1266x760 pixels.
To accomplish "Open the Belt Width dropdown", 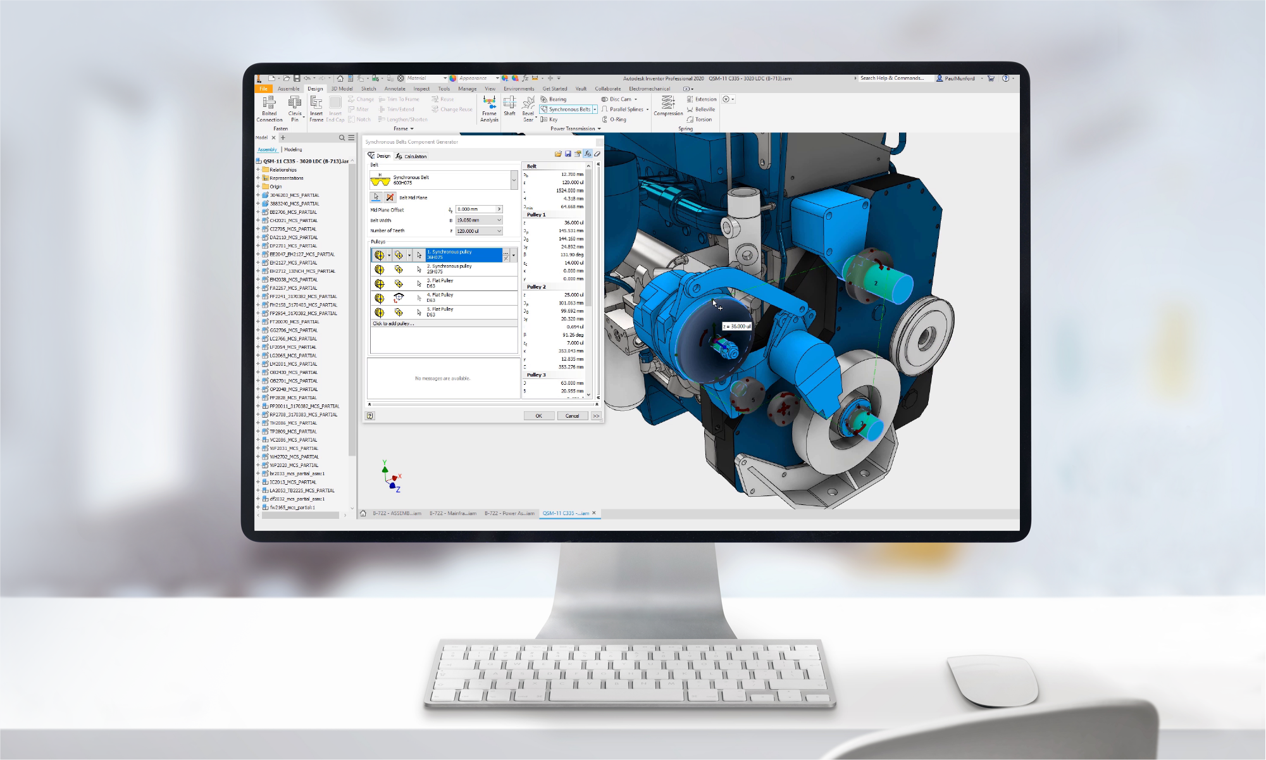I will (499, 220).
